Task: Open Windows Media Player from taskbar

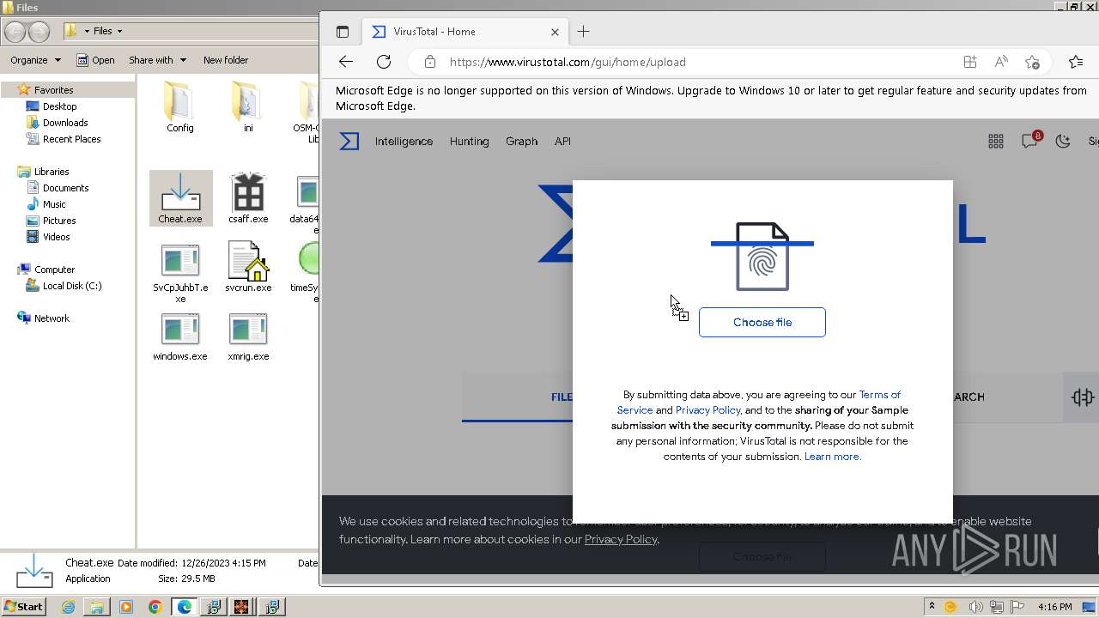Action: pyautogui.click(x=126, y=607)
